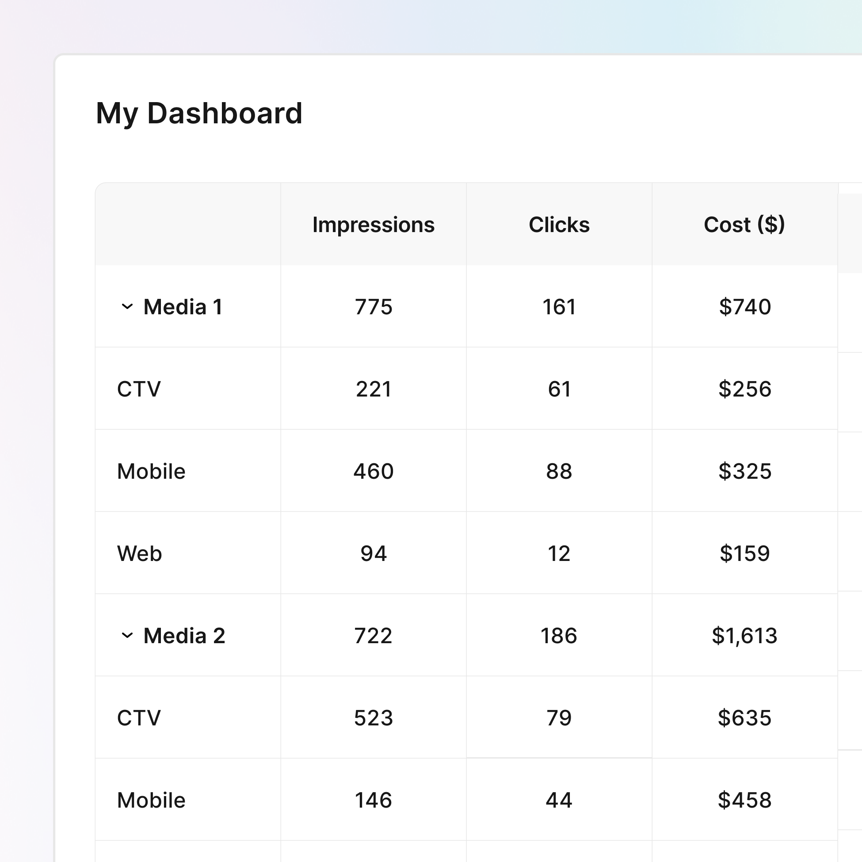Select the Media 2 label
862x862 pixels.
point(185,635)
